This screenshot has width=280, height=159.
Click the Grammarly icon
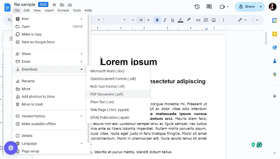tap(259, 145)
